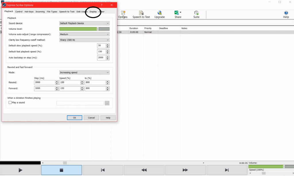This screenshot has width=294, height=176.
Task: Click Cancel in options dialog
Action: pyautogui.click(x=91, y=118)
